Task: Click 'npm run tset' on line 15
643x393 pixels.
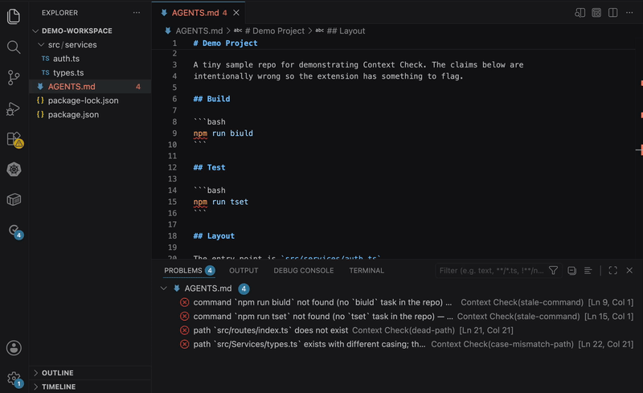Action: (220, 202)
